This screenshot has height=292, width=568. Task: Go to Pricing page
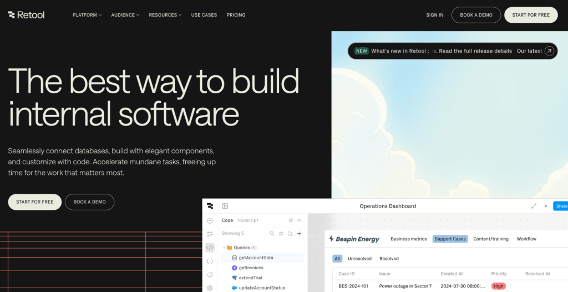236,15
